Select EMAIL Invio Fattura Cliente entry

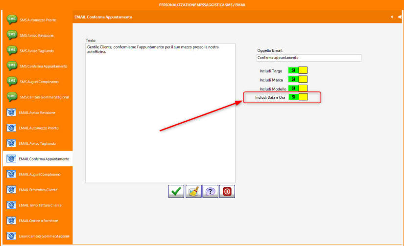(x=43, y=205)
